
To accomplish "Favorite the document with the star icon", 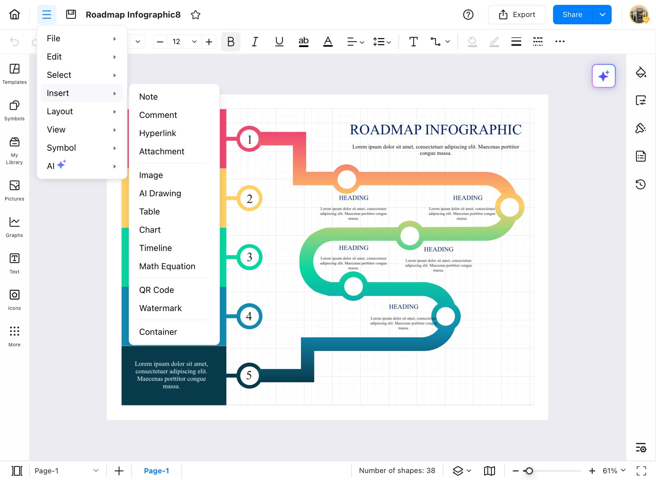I will (196, 15).
